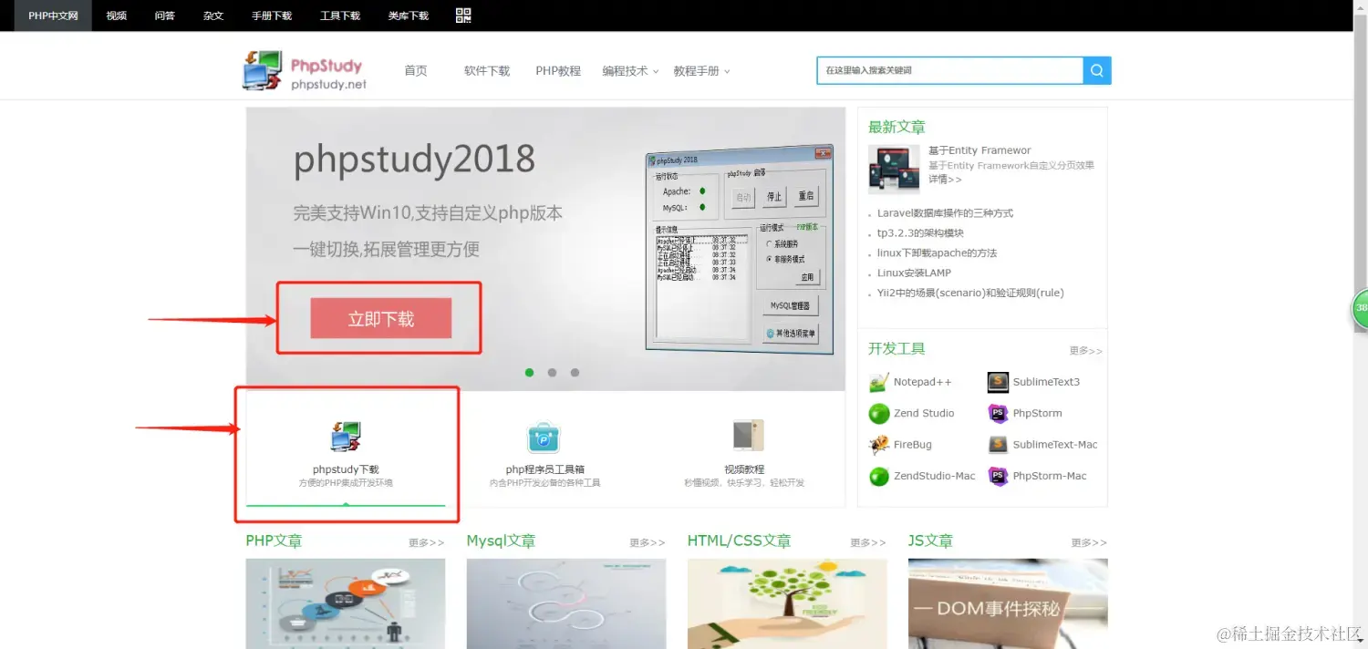Click the 立即下载 download button
1368x649 pixels.
(x=381, y=319)
